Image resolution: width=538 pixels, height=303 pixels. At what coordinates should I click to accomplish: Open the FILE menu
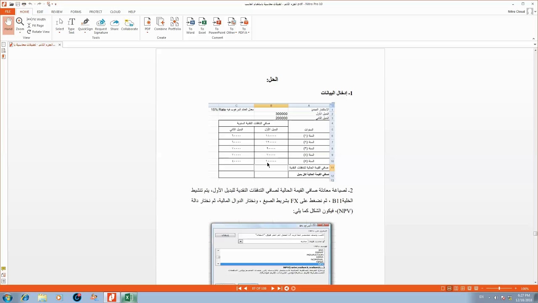[8, 12]
